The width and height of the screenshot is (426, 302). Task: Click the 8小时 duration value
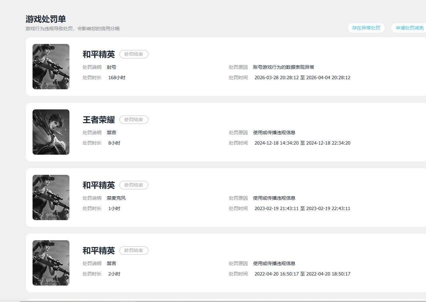pyautogui.click(x=114, y=143)
